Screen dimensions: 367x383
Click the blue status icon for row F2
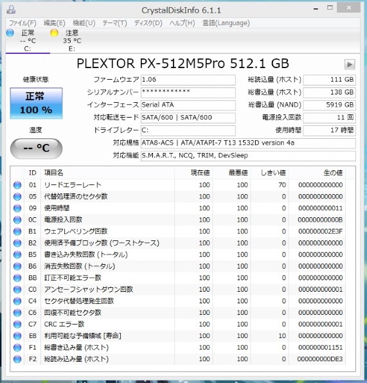[x=17, y=359]
